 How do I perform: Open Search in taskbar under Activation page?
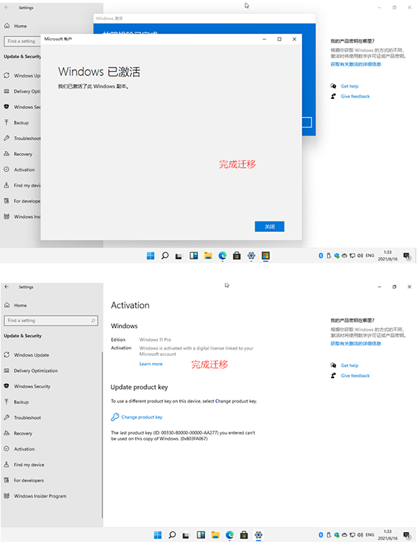click(172, 535)
